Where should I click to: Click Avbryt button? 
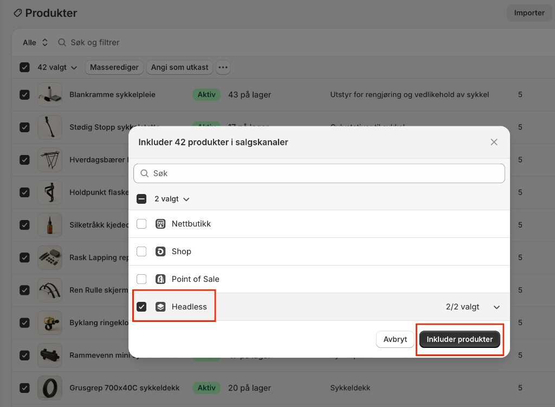click(395, 339)
